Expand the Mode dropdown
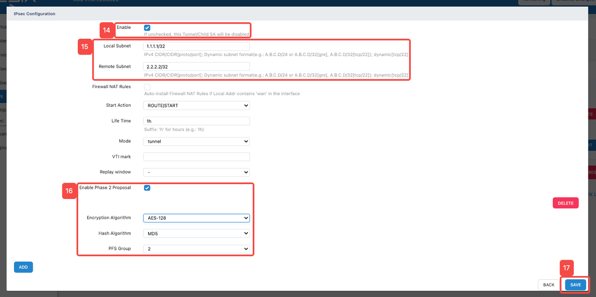This screenshot has width=596, height=297. [x=196, y=141]
